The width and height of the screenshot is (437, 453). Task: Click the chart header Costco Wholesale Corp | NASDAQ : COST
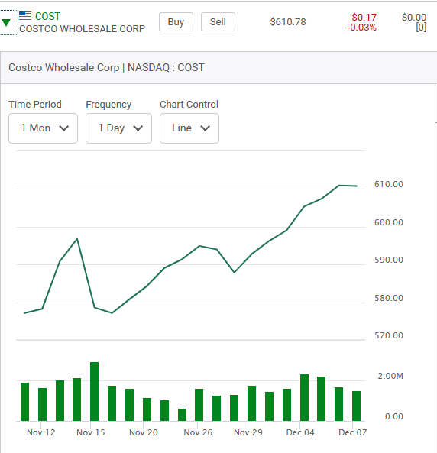106,67
